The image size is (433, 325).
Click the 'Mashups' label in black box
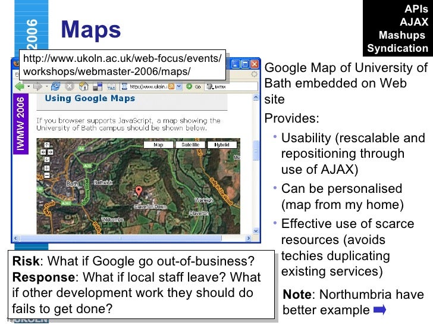[x=402, y=35]
